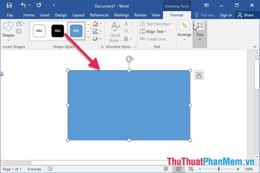Apply the blue filled Abc shape style
260x173 pixels.
point(76,31)
